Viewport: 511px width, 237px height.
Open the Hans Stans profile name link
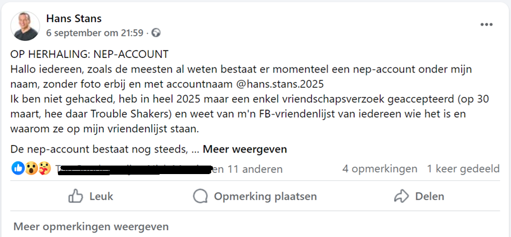pyautogui.click(x=73, y=19)
